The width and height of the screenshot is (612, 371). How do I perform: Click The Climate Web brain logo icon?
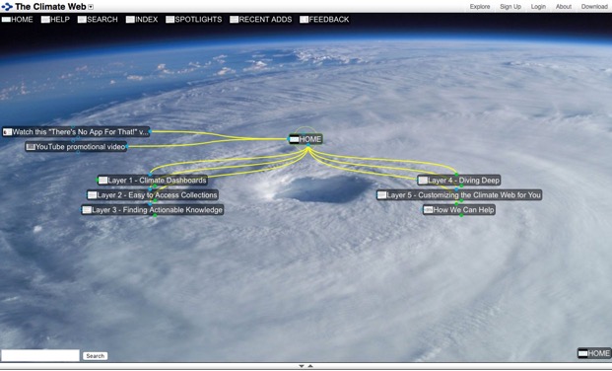tap(7, 7)
